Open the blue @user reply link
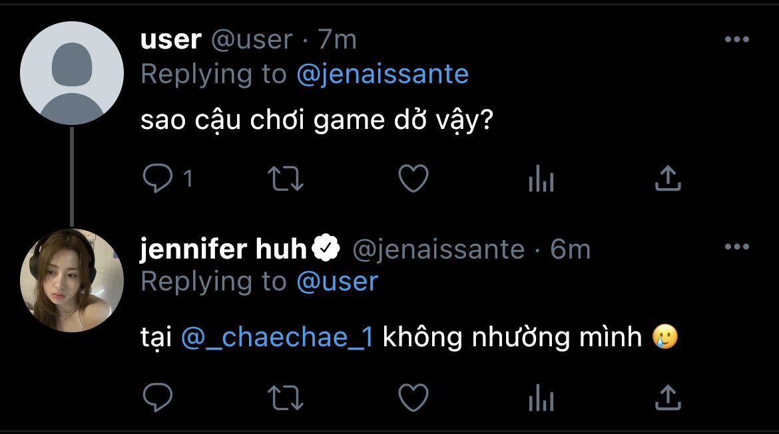The width and height of the screenshot is (779, 434). (x=338, y=282)
